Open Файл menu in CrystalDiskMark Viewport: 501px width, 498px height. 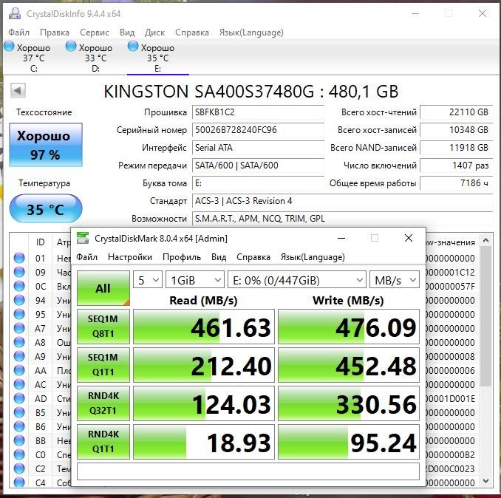tap(87, 257)
